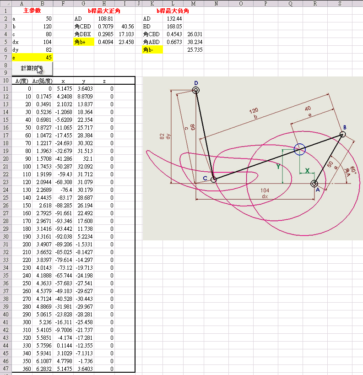Select cell with x value 5.1475 in row 11
The width and height of the screenshot is (363, 375).
pyautogui.click(x=63, y=89)
